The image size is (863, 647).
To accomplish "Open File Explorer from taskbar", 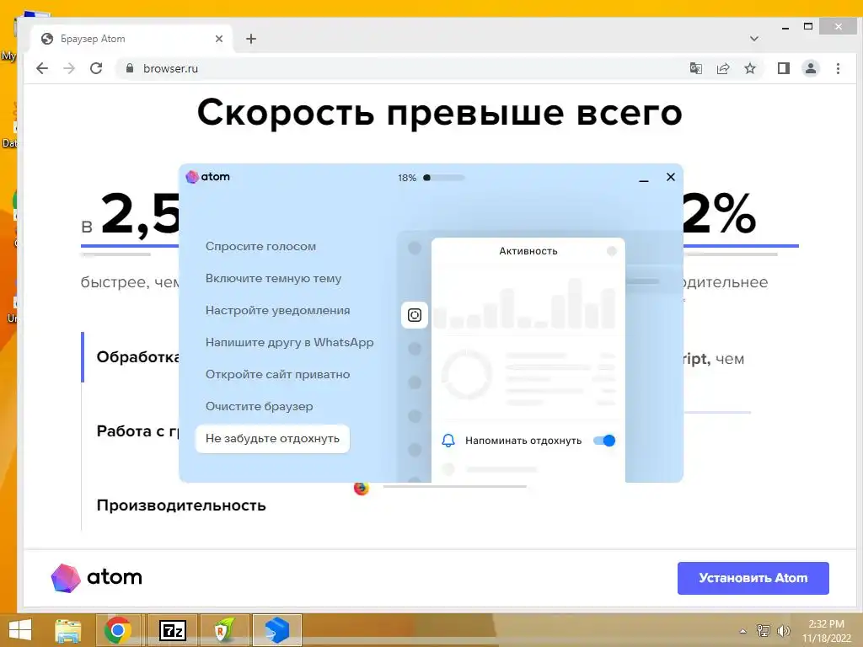I will click(67, 630).
